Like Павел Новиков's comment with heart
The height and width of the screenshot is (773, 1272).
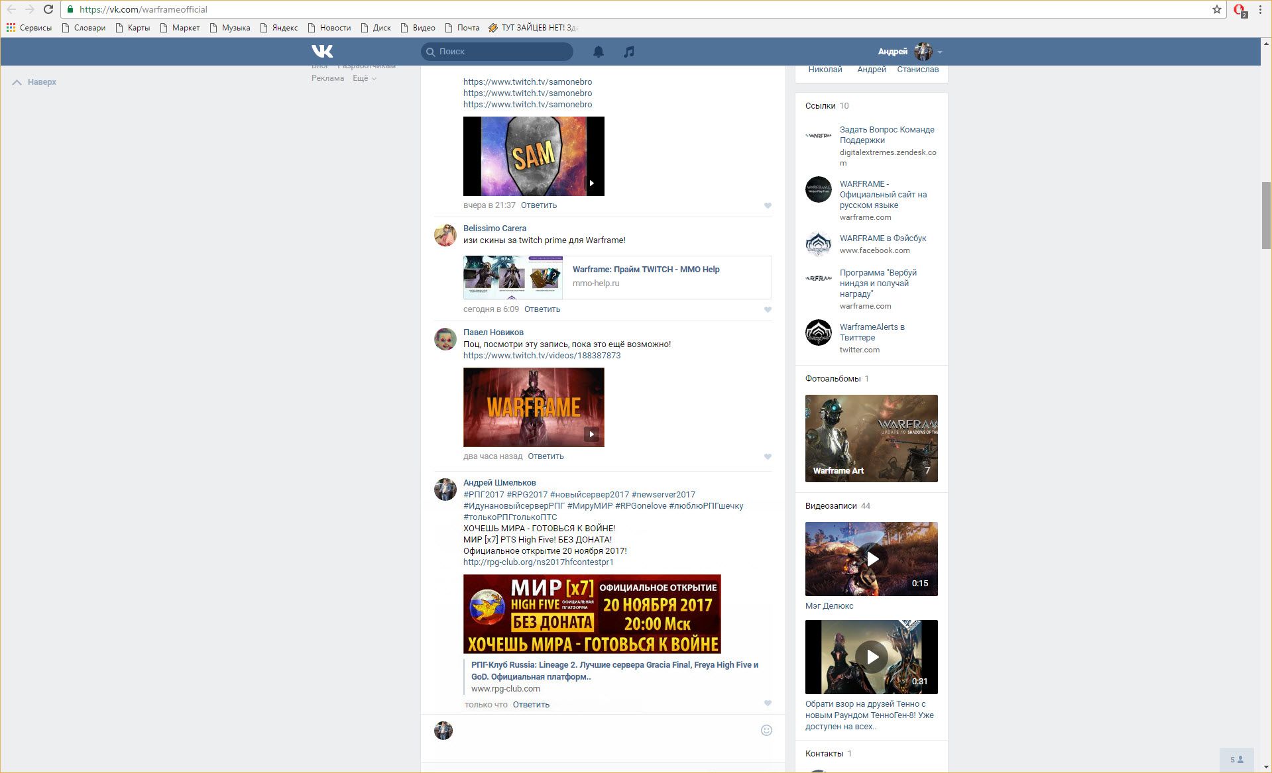point(768,456)
